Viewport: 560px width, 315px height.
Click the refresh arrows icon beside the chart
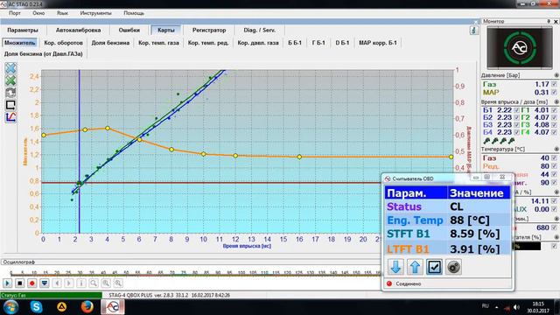click(10, 93)
